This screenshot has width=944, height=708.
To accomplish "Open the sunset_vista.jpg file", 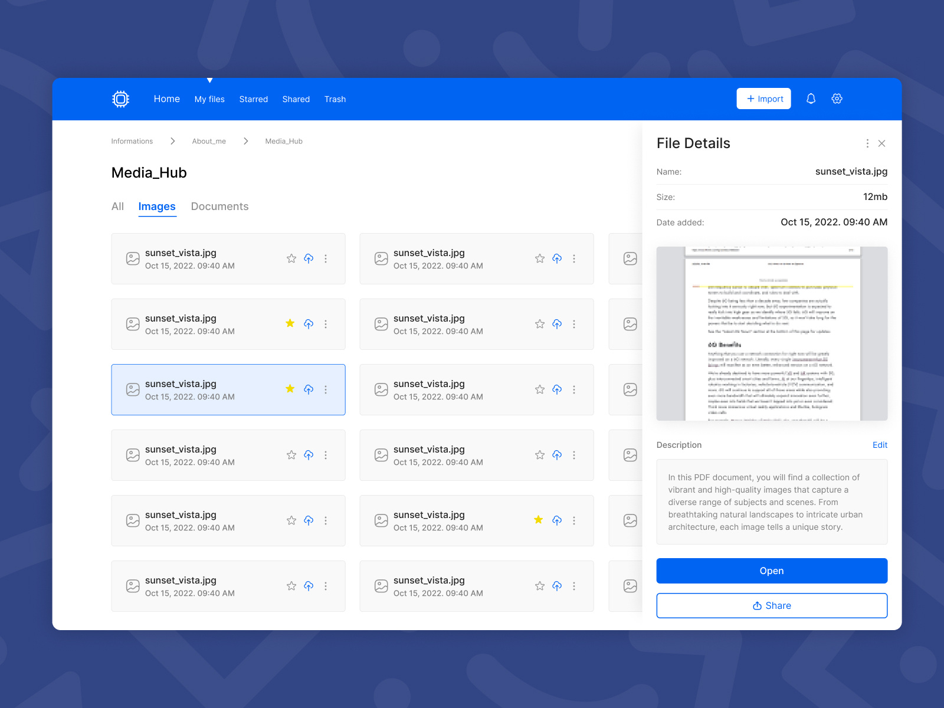I will click(772, 571).
